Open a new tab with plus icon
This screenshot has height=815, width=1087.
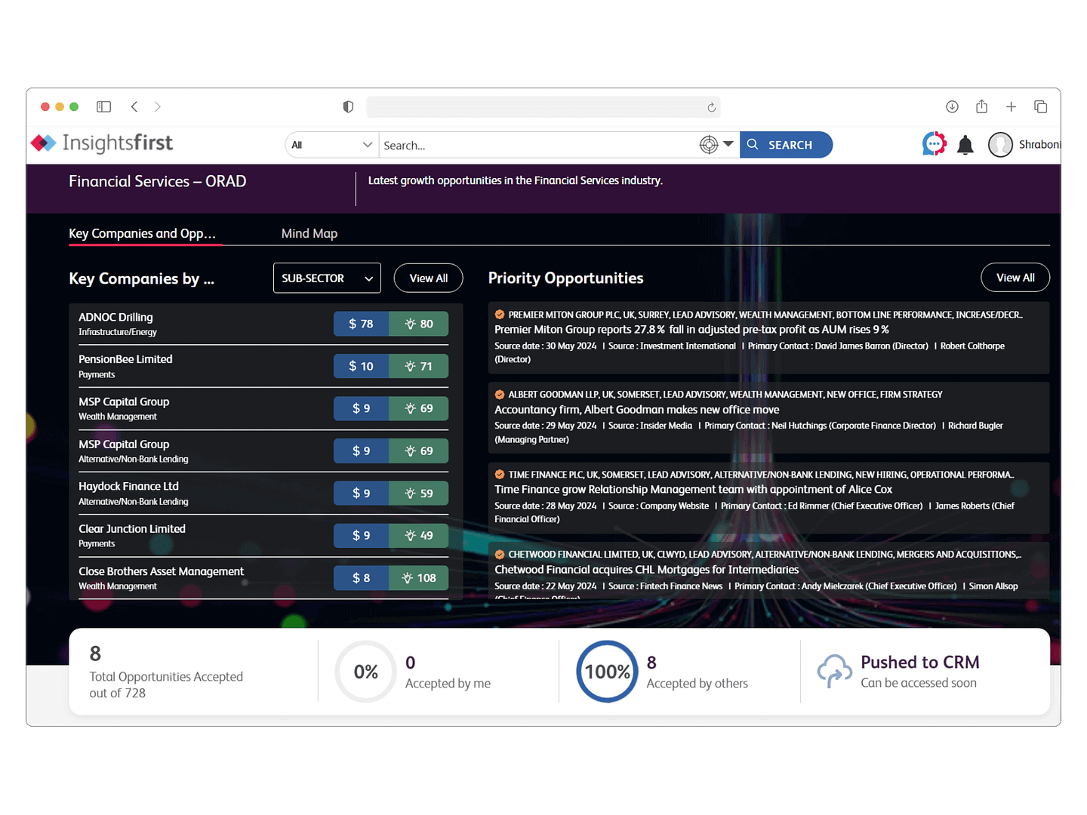(1011, 106)
